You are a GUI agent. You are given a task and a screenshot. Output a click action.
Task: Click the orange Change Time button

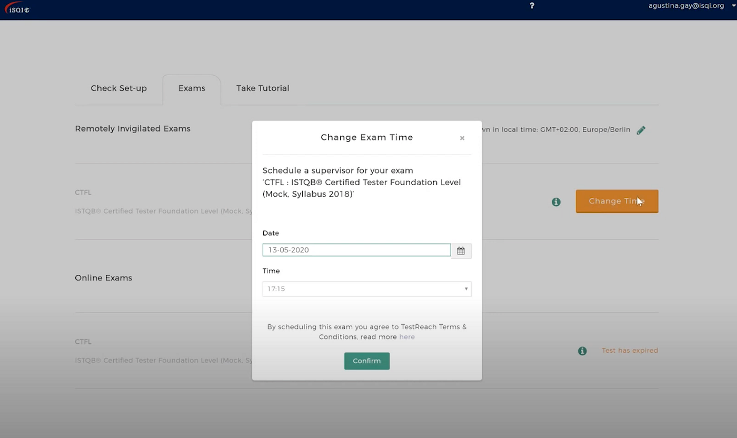click(x=617, y=201)
